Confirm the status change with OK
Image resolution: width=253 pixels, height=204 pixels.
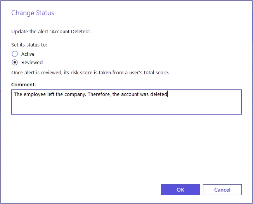coord(180,190)
